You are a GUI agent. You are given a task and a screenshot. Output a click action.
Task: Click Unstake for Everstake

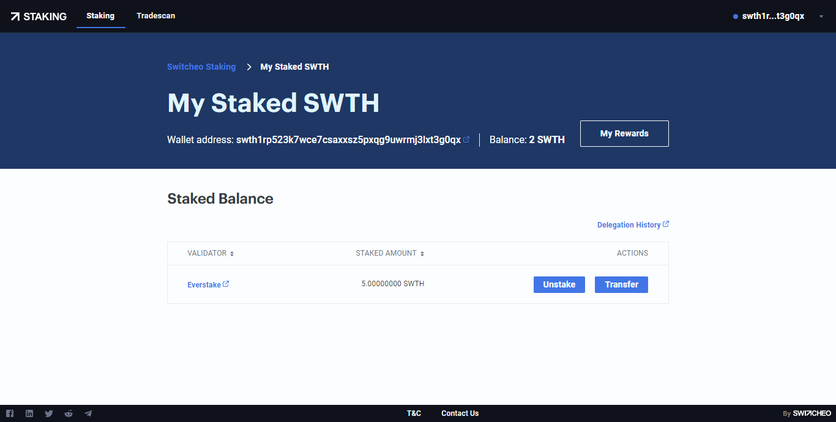[x=559, y=284]
